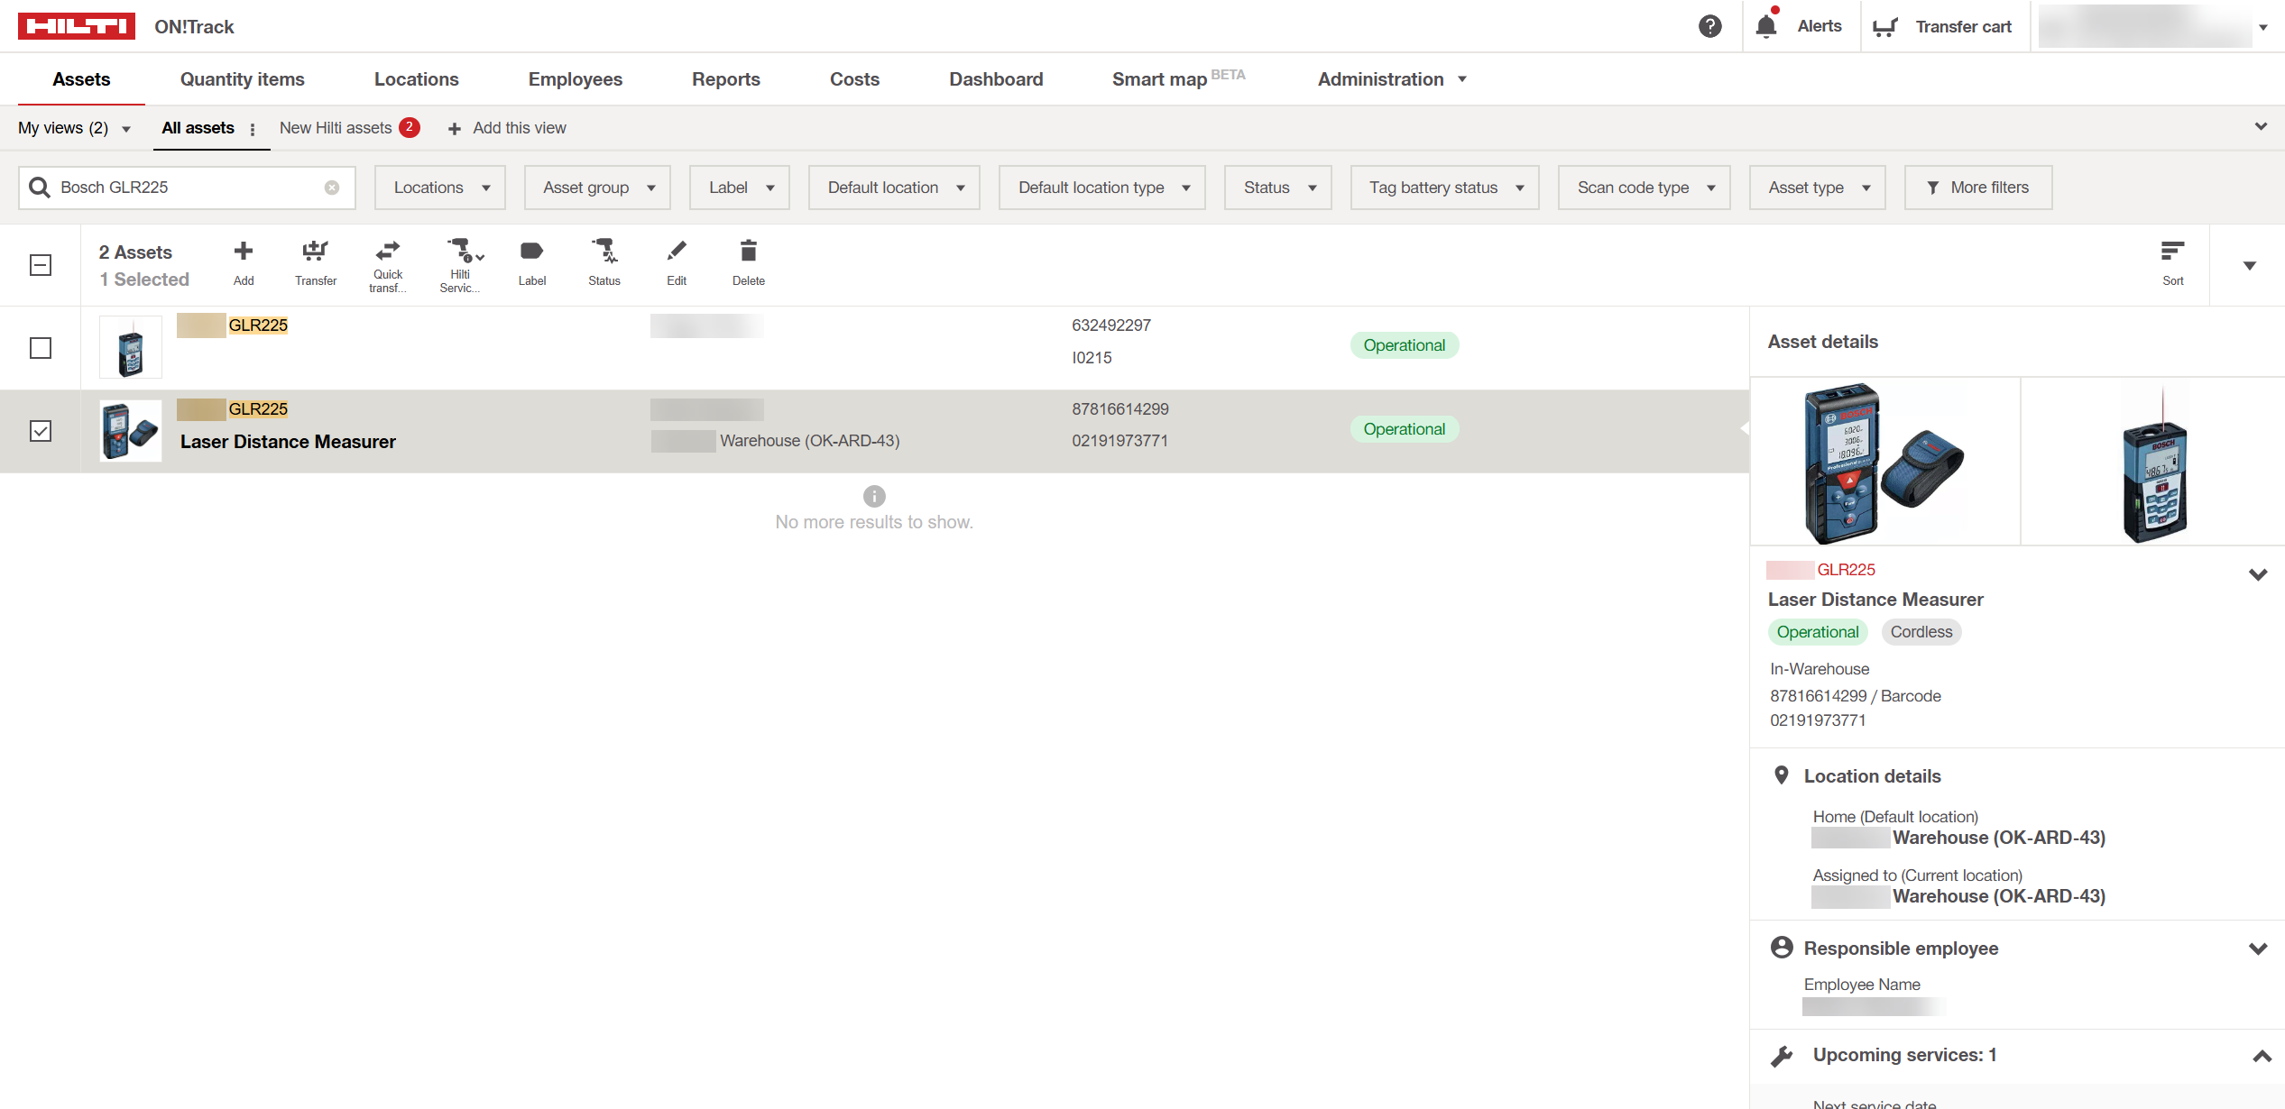2285x1109 pixels.
Task: Open the Status filter dropdown
Action: [1278, 188]
